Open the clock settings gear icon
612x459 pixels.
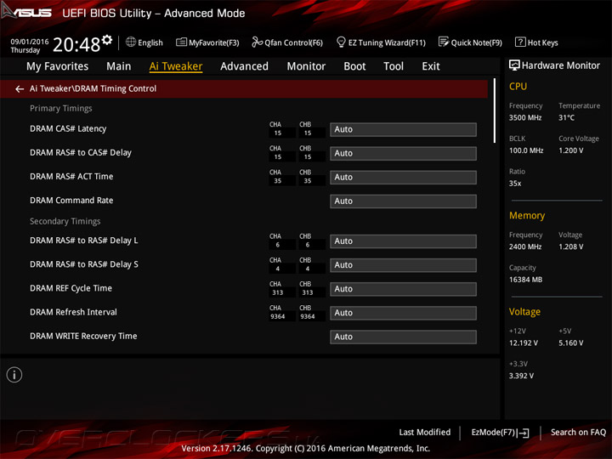107,40
